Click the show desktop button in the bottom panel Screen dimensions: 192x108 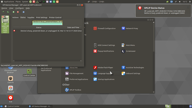pyautogui.click(x=1, y=106)
